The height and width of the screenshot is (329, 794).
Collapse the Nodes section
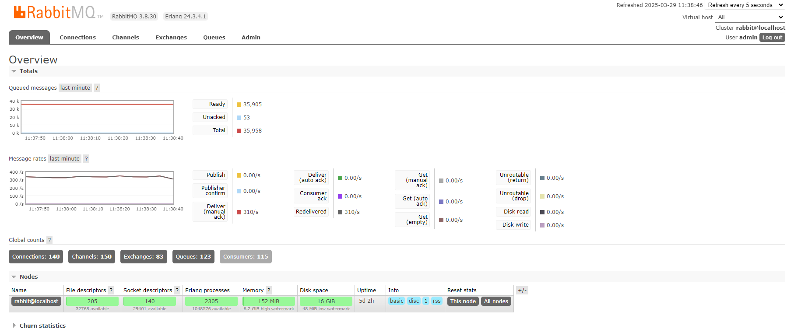click(x=25, y=276)
